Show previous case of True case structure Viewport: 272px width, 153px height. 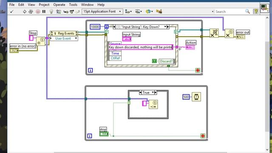(x=140, y=93)
